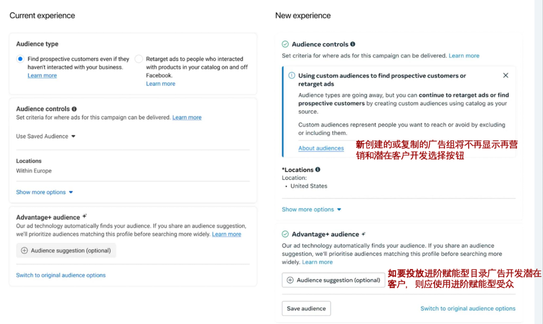Click sparkle icon next to left Advantage+ audience
This screenshot has width=543, height=324.
(84, 216)
